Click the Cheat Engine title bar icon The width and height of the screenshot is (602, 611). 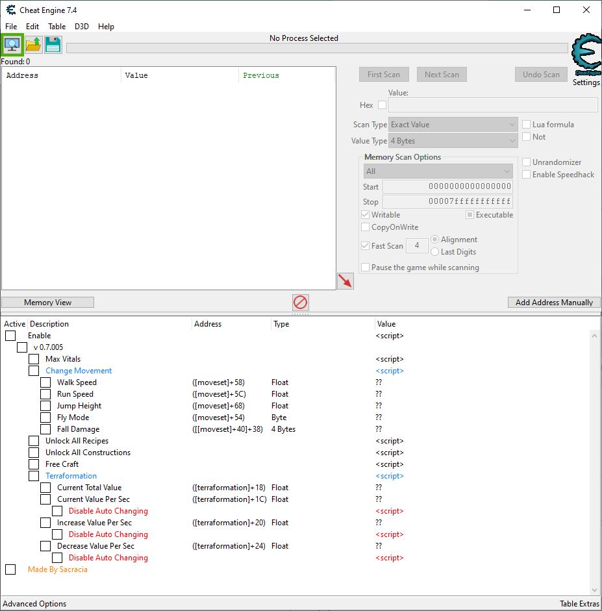pos(10,10)
